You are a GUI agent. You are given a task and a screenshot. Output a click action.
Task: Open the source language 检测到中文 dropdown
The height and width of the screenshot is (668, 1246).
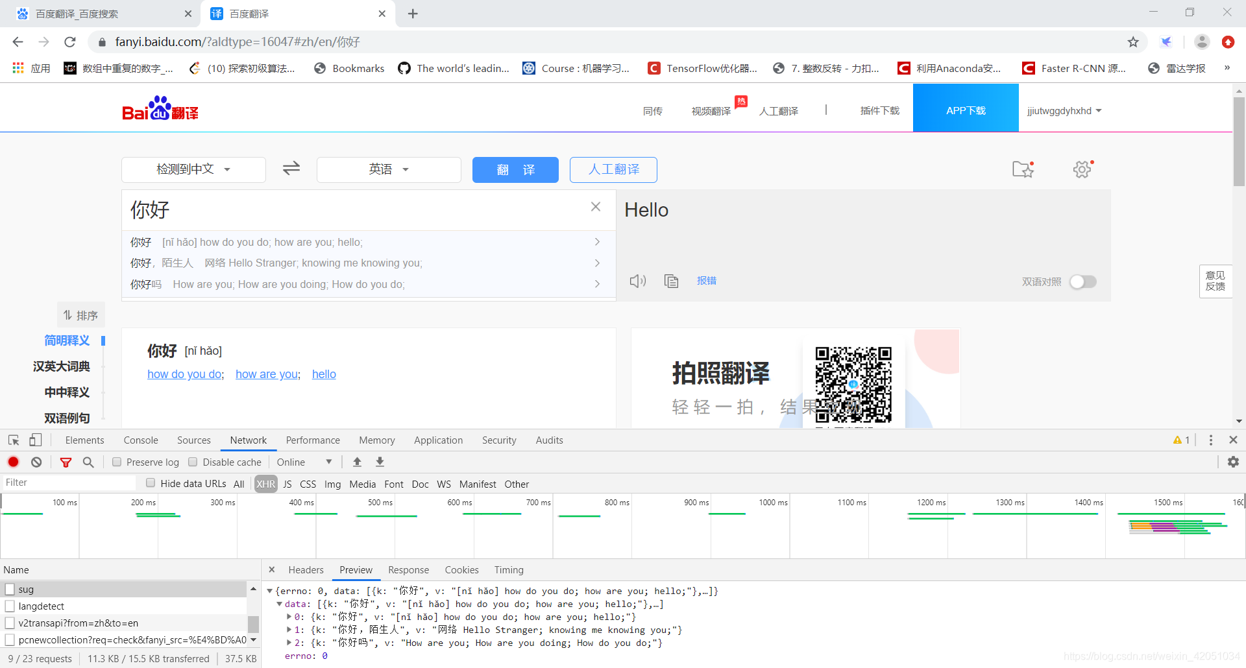point(193,169)
